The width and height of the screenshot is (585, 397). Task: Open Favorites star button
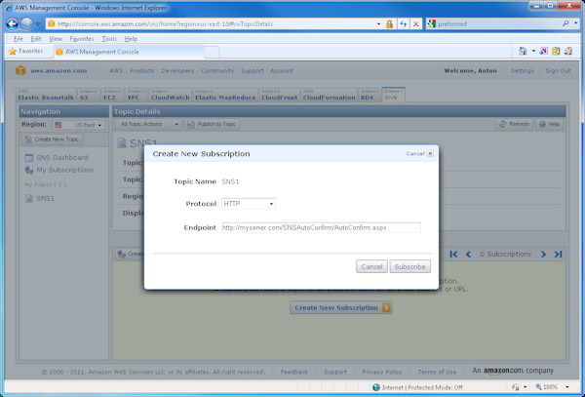coord(26,51)
